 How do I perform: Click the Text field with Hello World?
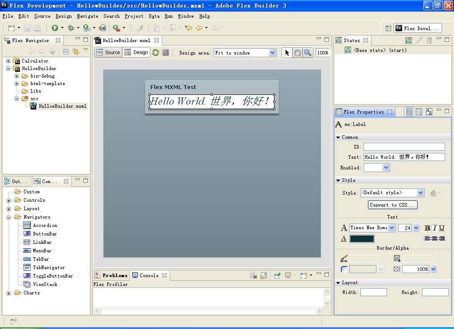click(404, 157)
